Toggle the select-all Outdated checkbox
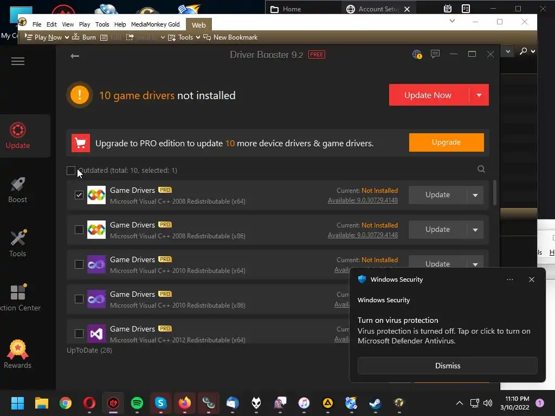Viewport: 555px width, 416px height. coord(71,171)
